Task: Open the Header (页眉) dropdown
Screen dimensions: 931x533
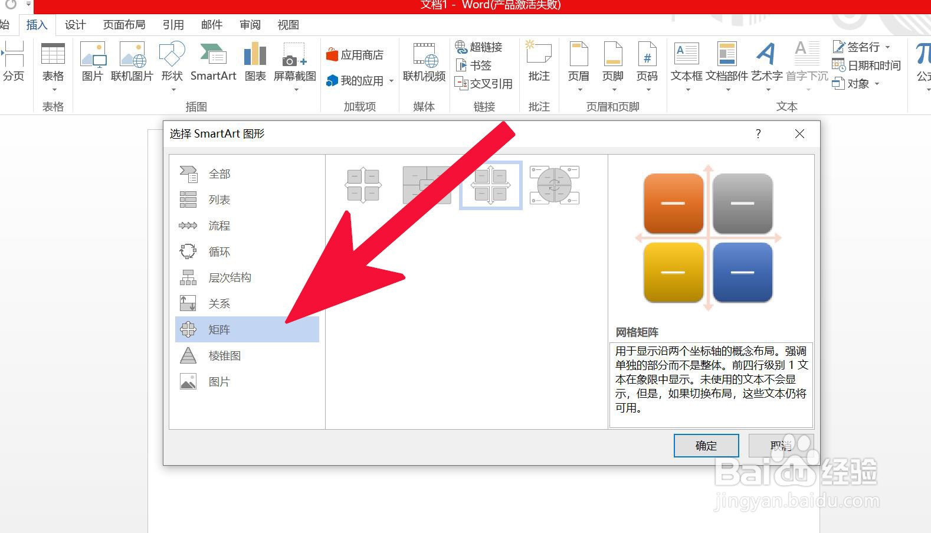Action: pos(579,66)
